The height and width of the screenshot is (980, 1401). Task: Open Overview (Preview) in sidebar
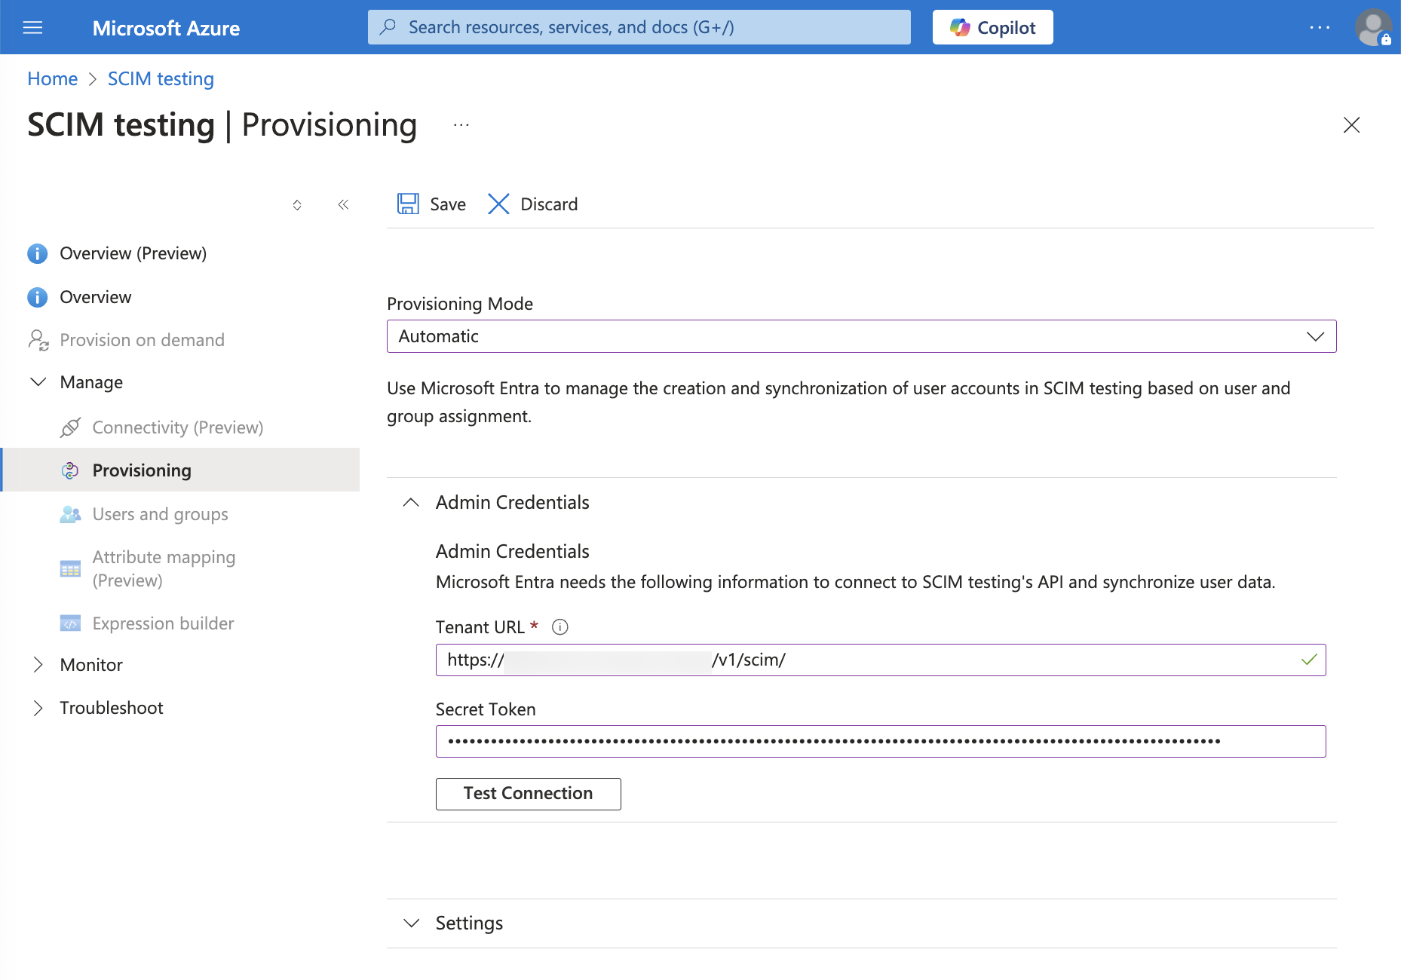[133, 253]
